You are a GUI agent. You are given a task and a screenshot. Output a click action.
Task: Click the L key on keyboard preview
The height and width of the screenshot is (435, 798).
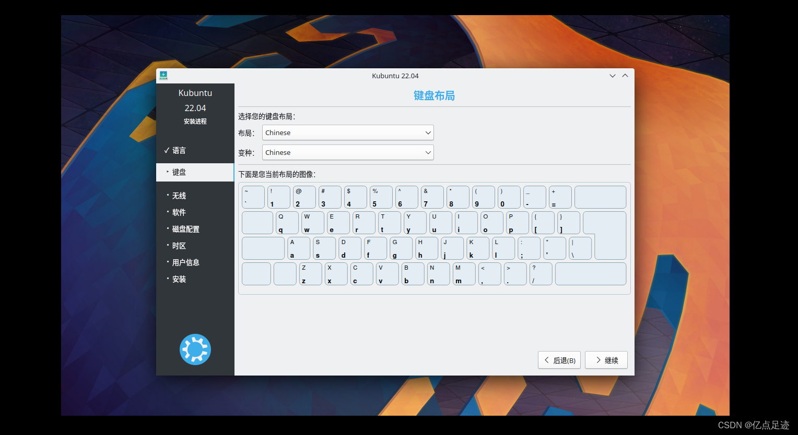(503, 248)
